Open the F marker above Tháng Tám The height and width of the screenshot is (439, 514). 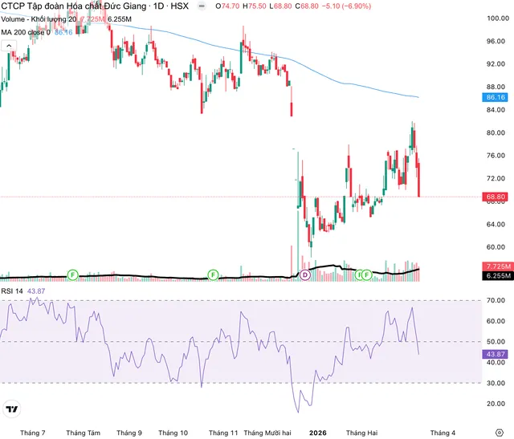[x=73, y=274]
